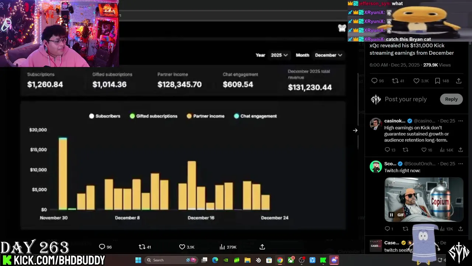The width and height of the screenshot is (472, 266).
Task: Click the December 16 axis label
Action: [201, 218]
